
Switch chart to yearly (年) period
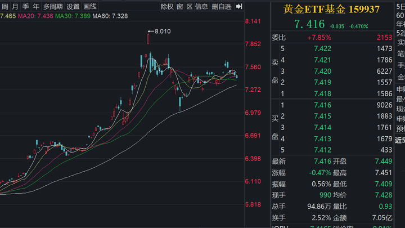coord(36,6)
